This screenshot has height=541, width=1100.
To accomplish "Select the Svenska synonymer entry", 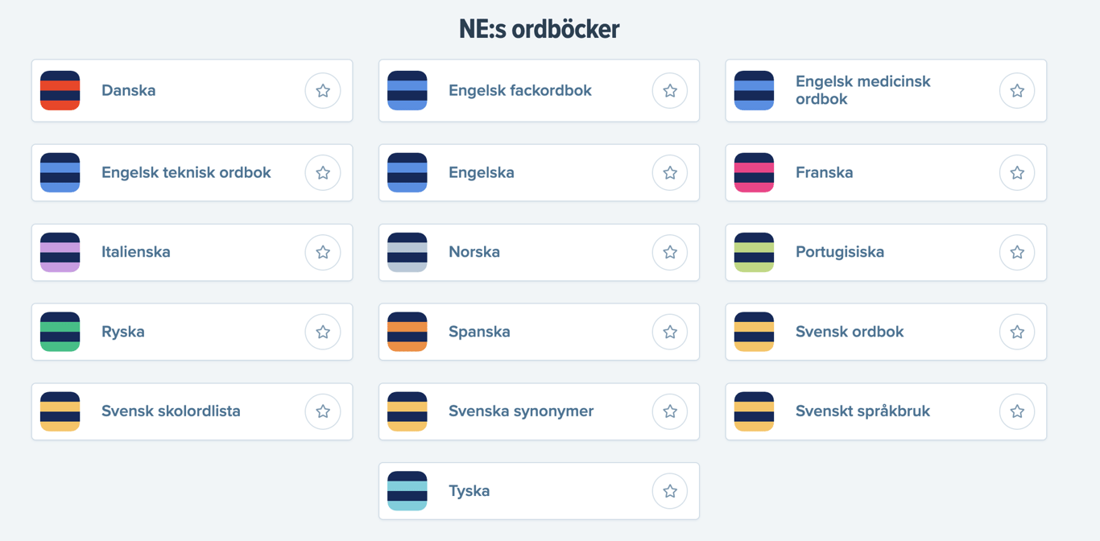I will (x=521, y=411).
